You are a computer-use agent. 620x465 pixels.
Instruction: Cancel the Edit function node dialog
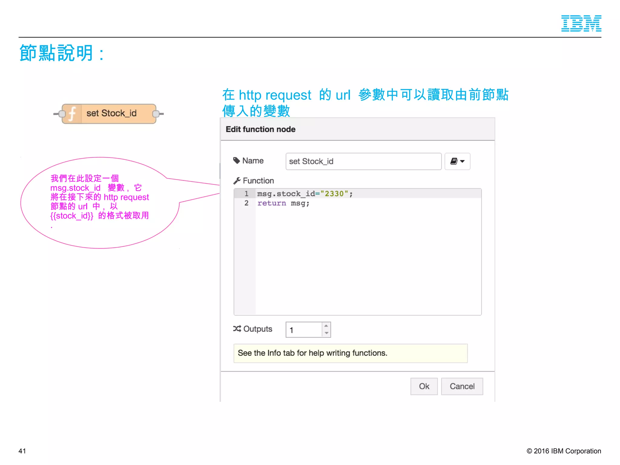pyautogui.click(x=462, y=386)
